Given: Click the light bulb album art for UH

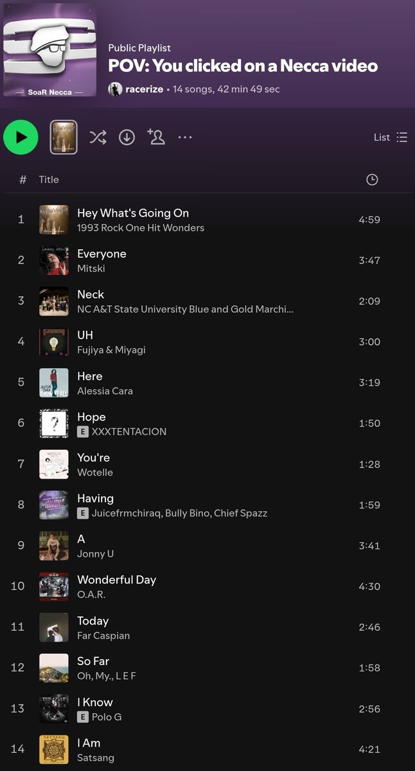Looking at the screenshot, I should tap(54, 342).
